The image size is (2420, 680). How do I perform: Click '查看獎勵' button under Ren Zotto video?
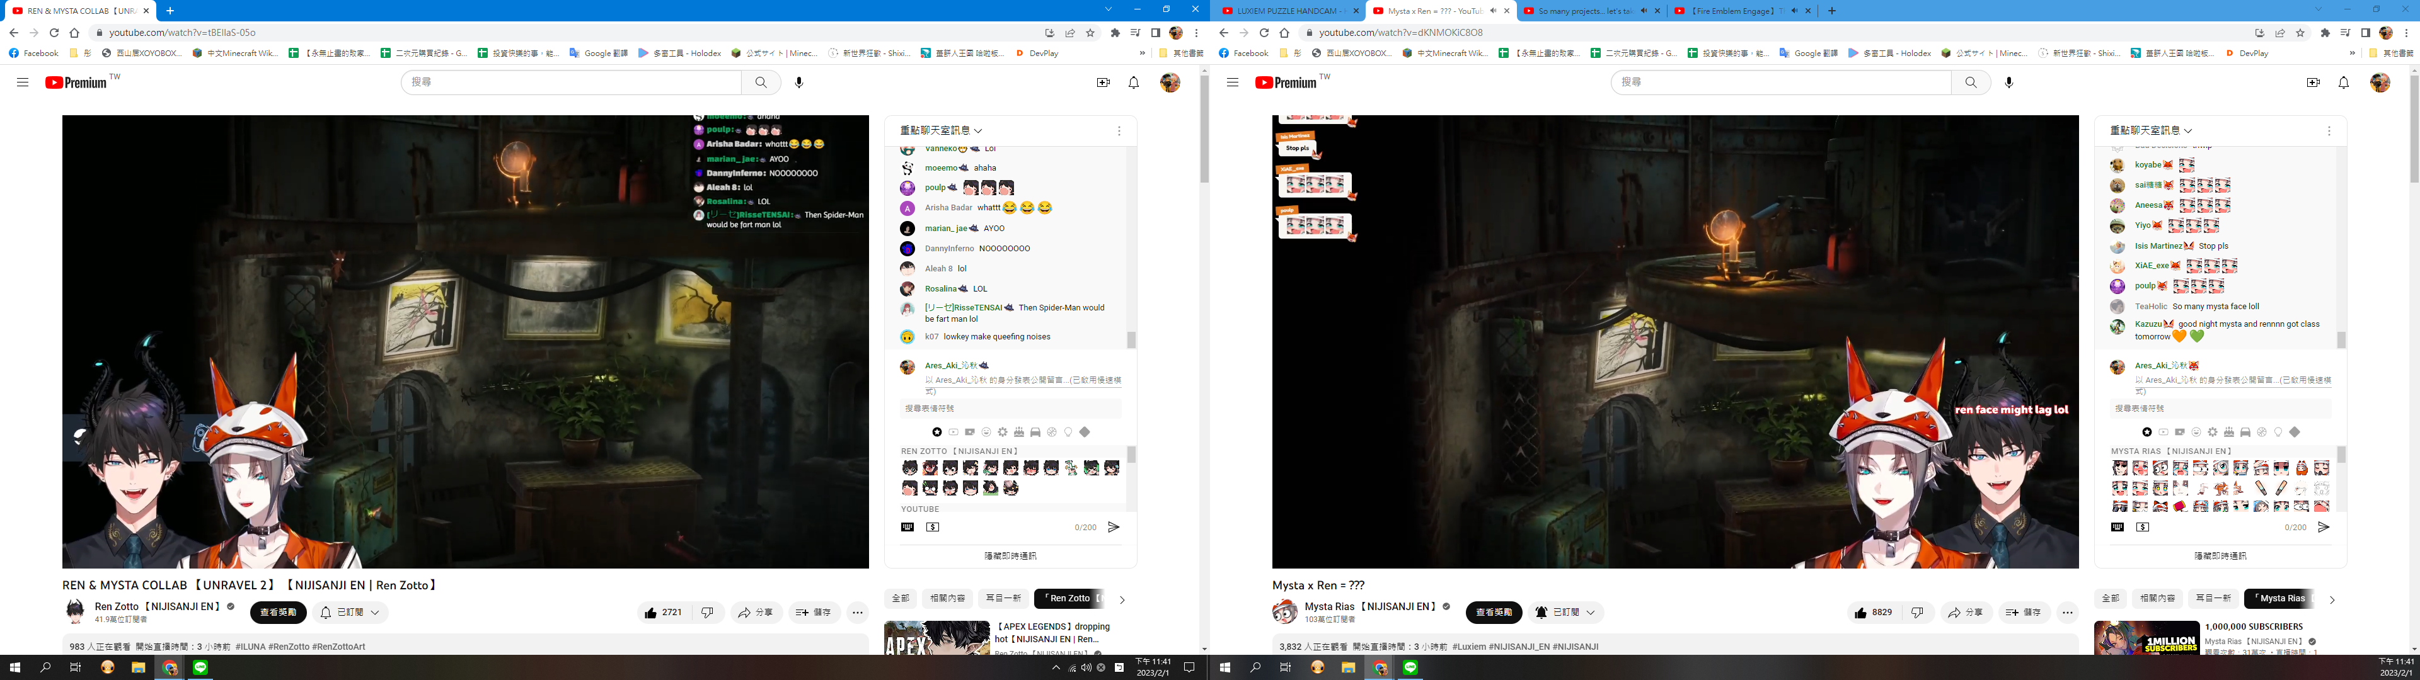(278, 613)
